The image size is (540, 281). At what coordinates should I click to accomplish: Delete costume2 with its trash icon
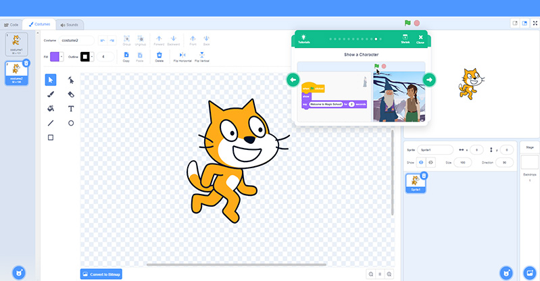coord(26,63)
